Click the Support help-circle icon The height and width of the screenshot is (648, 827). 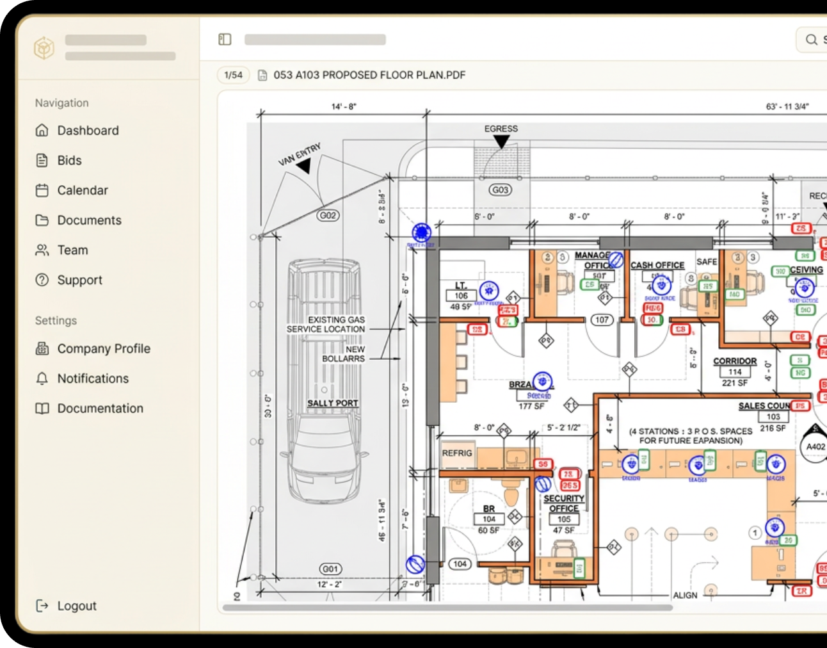(42, 280)
